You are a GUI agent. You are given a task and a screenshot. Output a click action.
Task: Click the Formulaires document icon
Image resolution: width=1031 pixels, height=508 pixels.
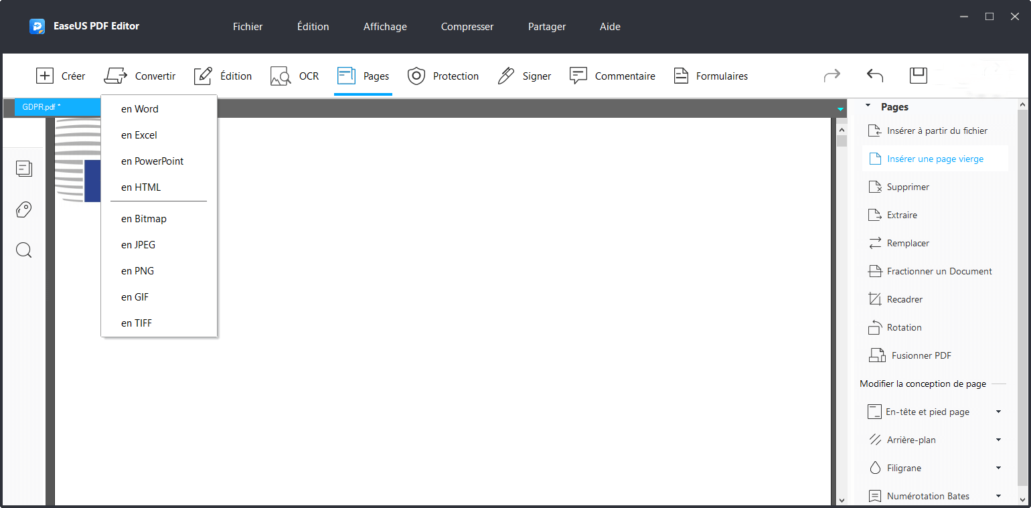click(681, 76)
